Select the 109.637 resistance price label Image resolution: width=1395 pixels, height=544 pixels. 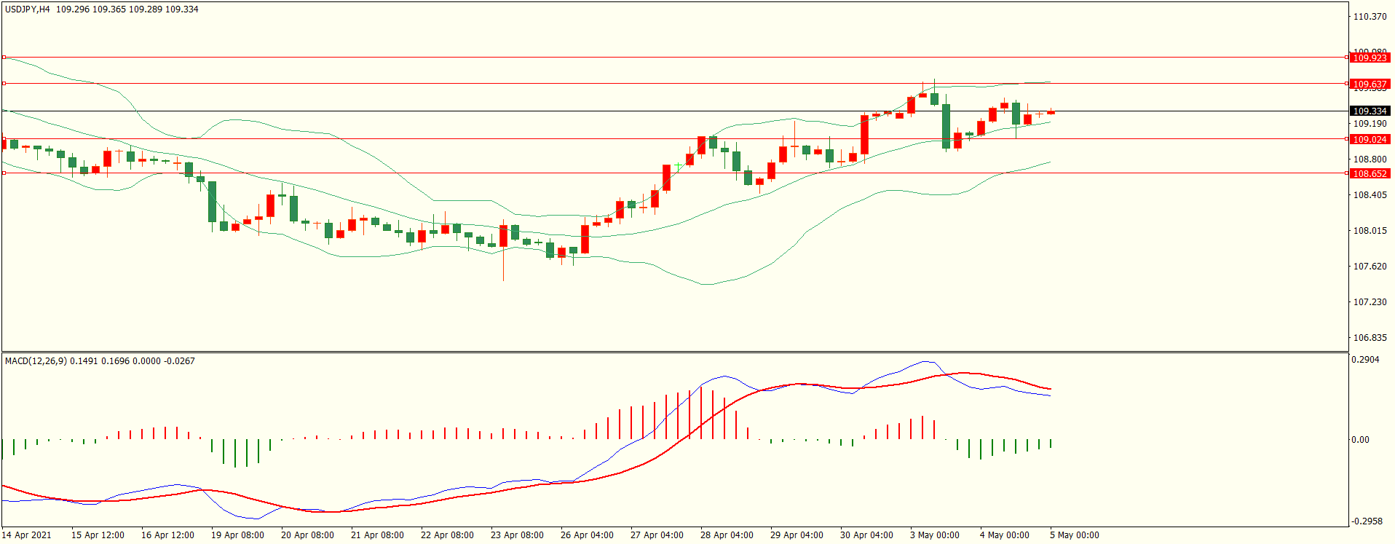pyautogui.click(x=1369, y=84)
